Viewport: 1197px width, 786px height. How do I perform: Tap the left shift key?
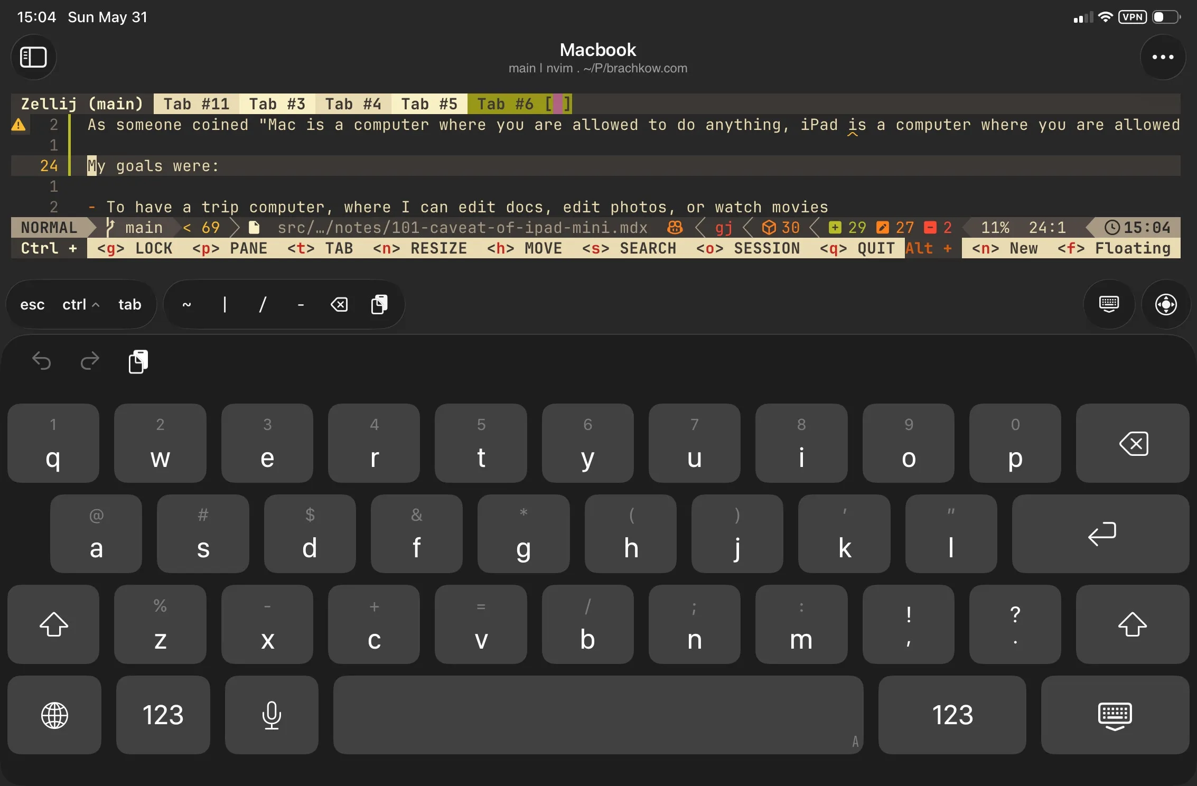[53, 624]
